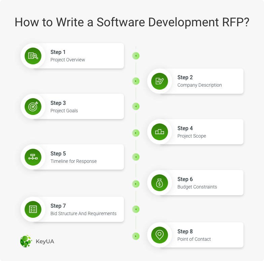The height and width of the screenshot is (261, 264).
Task: Click the Step 2 note and pencil icon
Action: coord(160,81)
